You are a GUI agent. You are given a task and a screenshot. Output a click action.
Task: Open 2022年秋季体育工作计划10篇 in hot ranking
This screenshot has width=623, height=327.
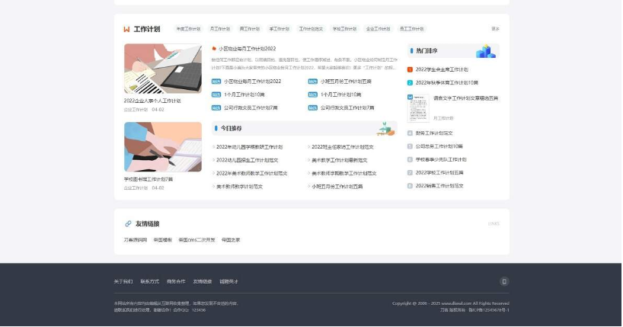(x=447, y=83)
